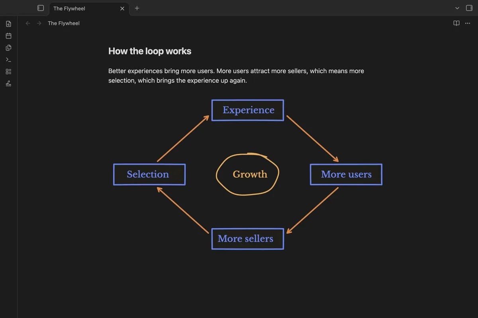The height and width of the screenshot is (318, 478).
Task: Open a new tab with plus icon
Action: click(137, 8)
